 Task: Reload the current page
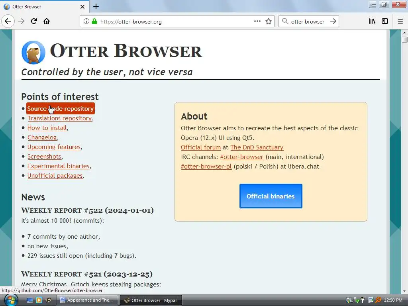click(34, 21)
